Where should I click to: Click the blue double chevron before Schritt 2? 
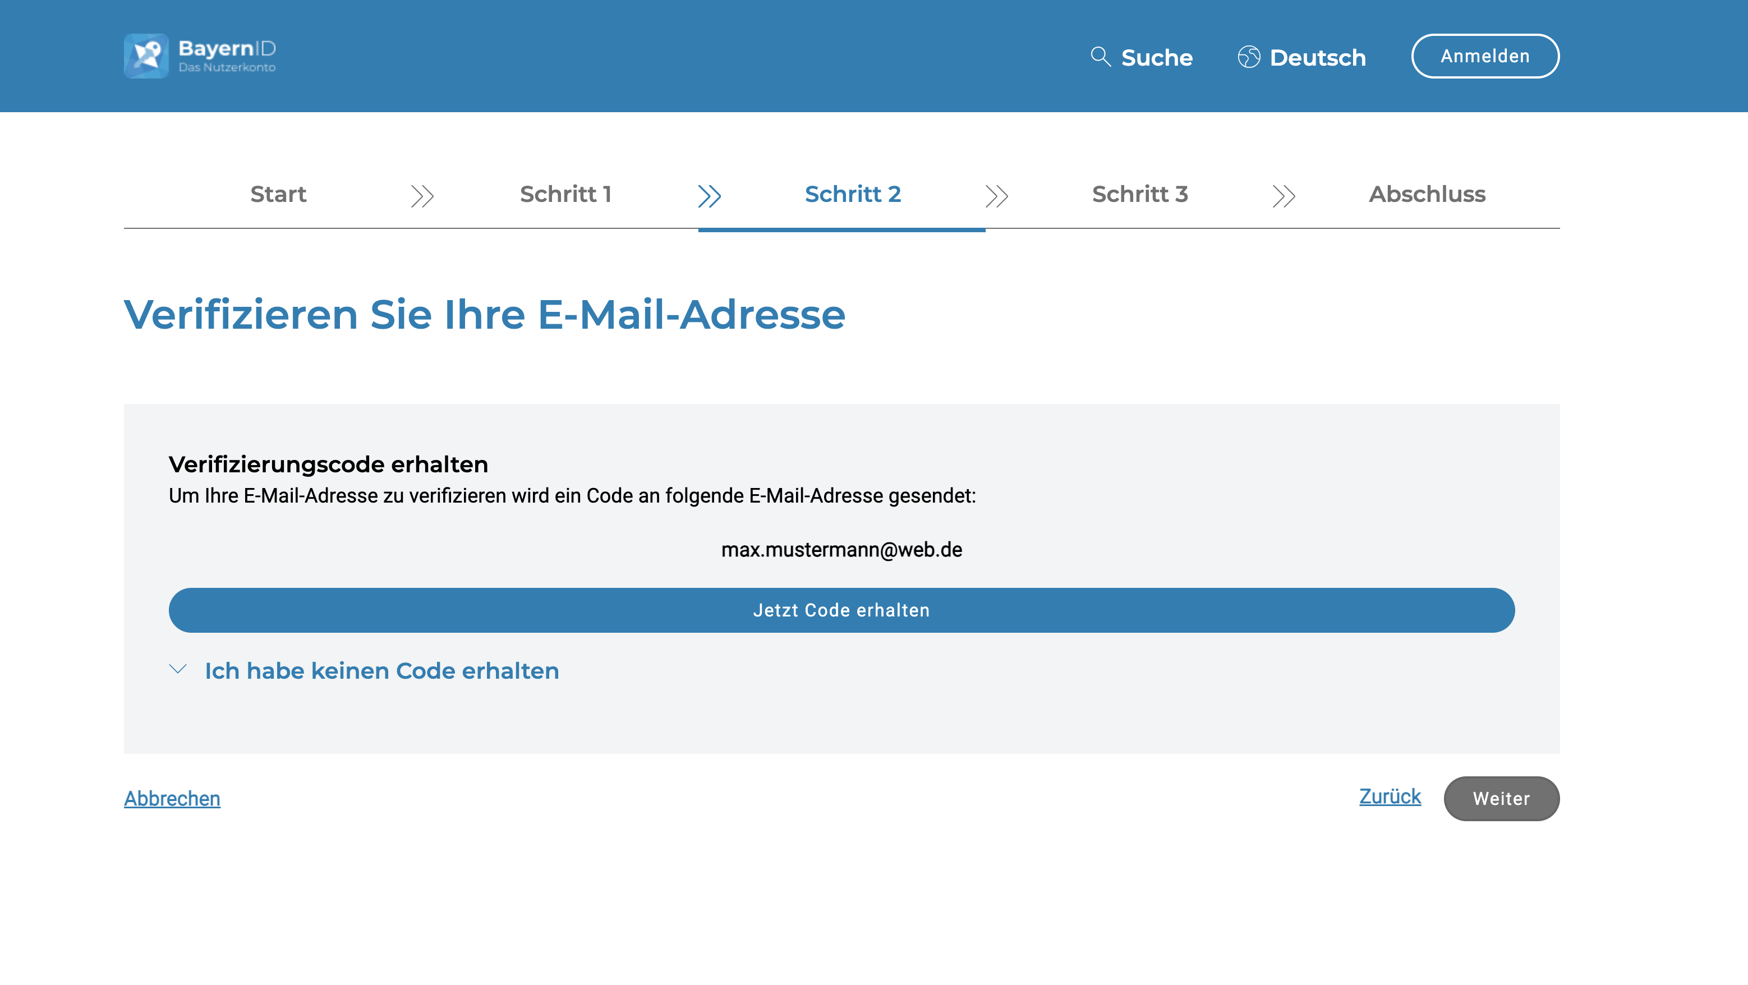coord(709,196)
